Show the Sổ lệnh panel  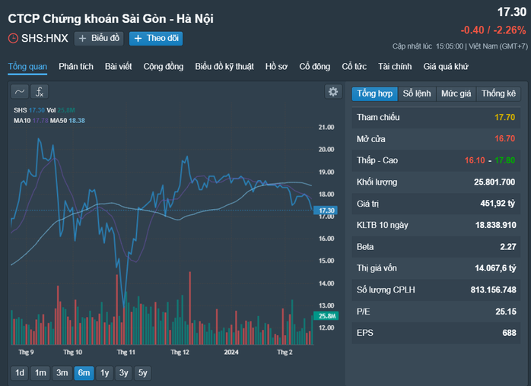(x=417, y=93)
